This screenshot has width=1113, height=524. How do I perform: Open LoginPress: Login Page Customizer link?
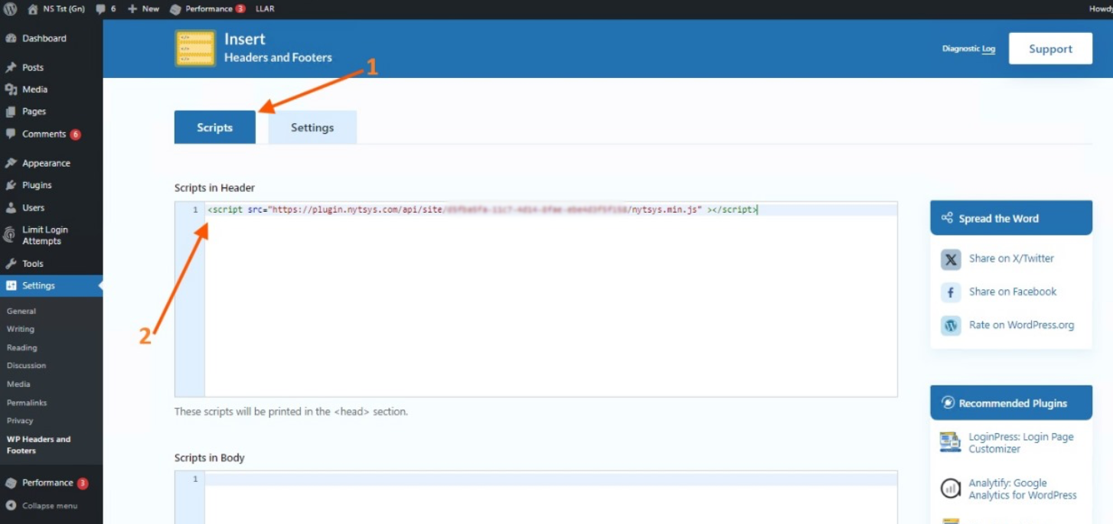pos(1021,443)
